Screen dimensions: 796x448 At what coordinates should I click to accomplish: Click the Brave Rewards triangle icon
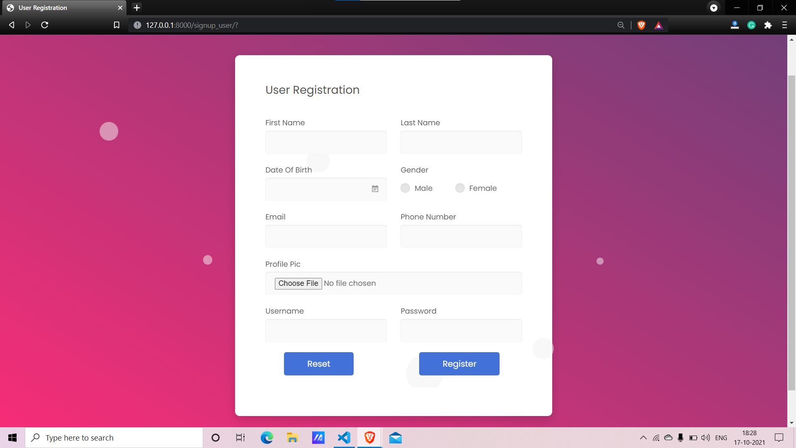pyautogui.click(x=658, y=25)
